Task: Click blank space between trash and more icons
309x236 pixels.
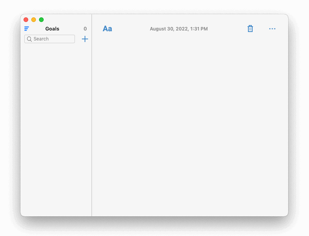Action: point(261,29)
